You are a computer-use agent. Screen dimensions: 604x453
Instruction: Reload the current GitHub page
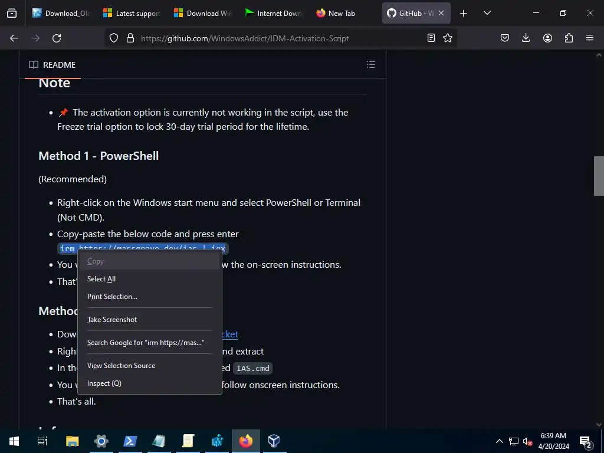[x=57, y=38]
